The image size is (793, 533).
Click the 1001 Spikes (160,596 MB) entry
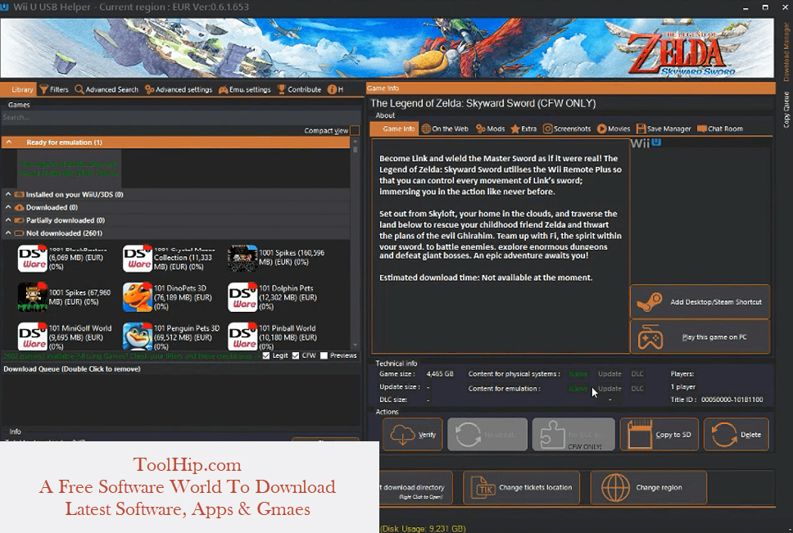pyautogui.click(x=276, y=258)
